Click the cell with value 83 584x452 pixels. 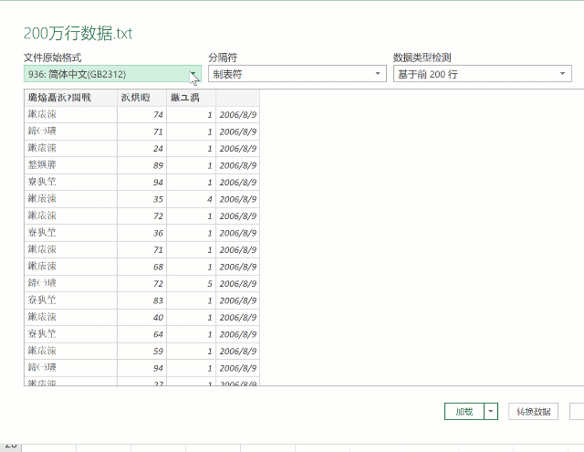coord(141,300)
